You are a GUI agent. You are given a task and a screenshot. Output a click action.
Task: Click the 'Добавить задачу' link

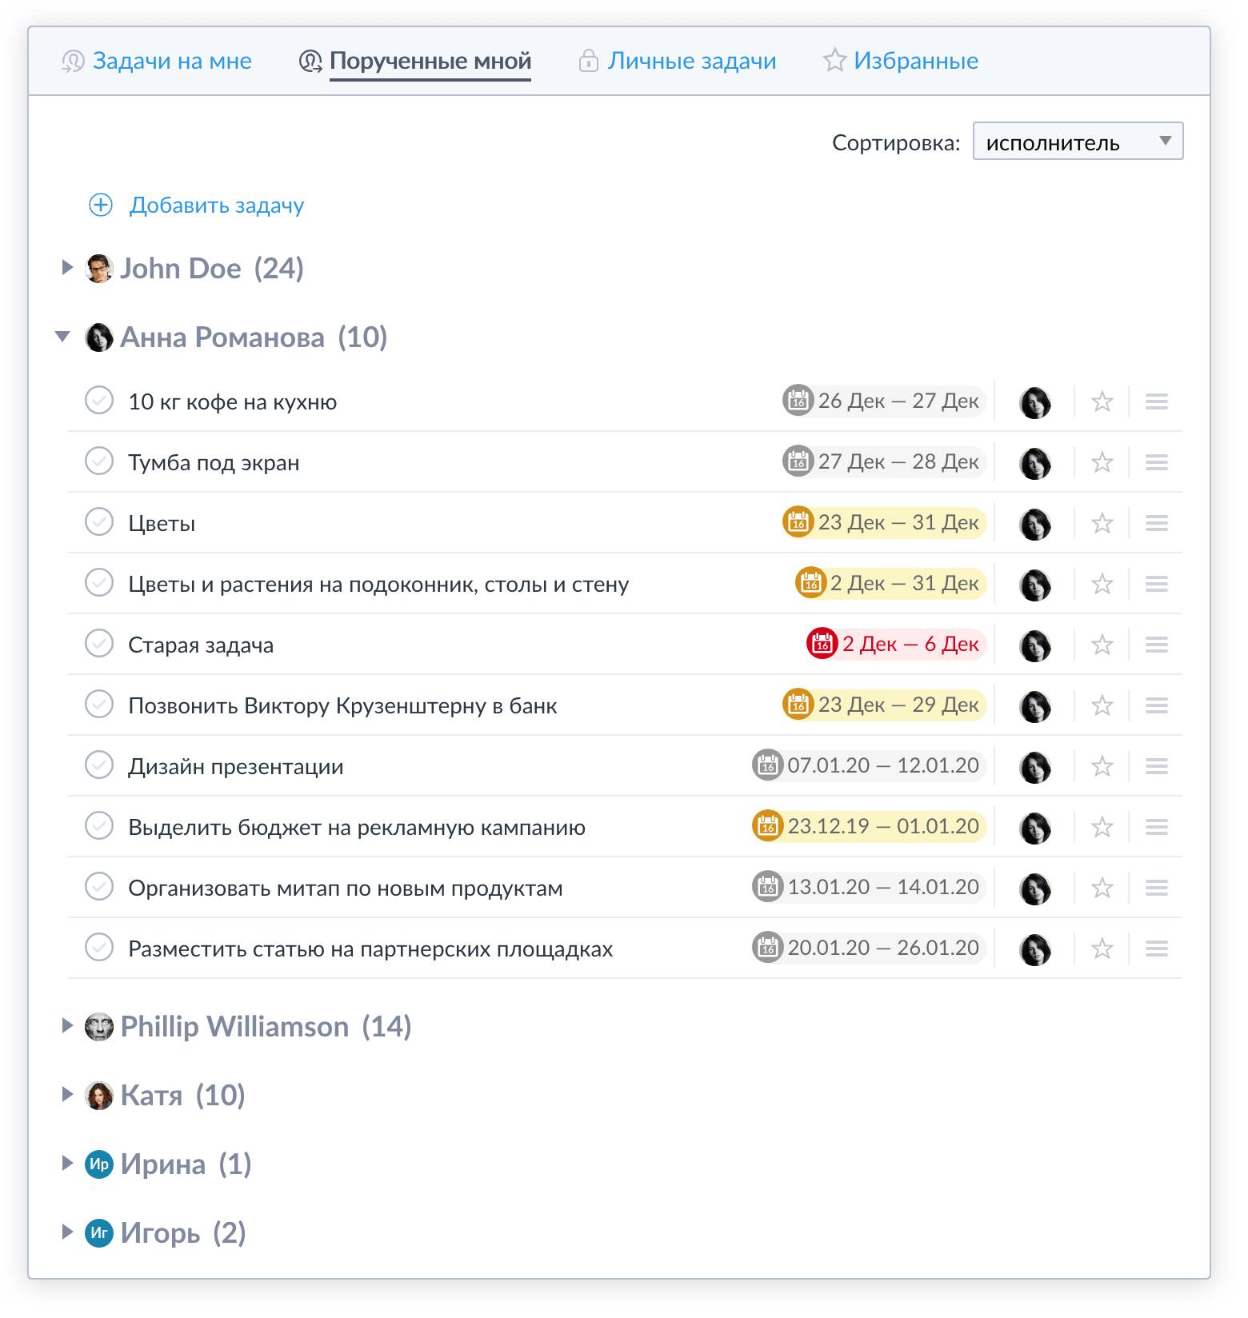coord(217,206)
